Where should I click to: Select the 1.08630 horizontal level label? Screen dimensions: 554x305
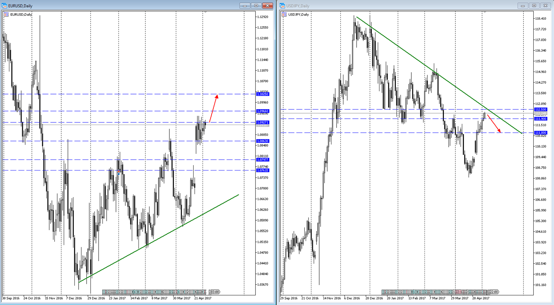(x=262, y=141)
